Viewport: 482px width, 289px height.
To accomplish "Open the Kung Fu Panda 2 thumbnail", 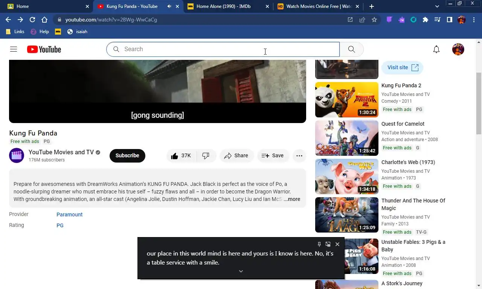I will [x=347, y=100].
